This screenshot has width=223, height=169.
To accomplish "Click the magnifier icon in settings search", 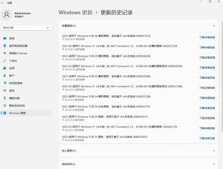I will coord(48,28).
